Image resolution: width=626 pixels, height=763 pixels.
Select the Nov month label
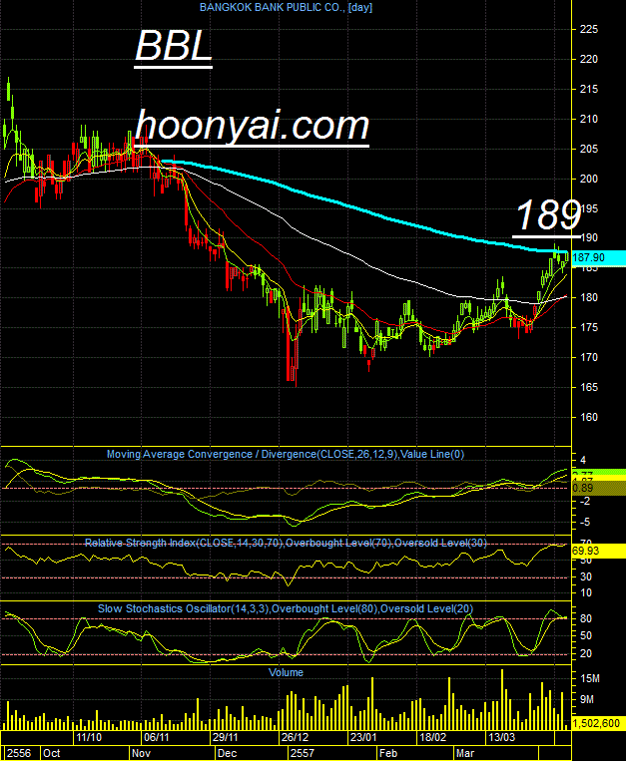coord(142,753)
